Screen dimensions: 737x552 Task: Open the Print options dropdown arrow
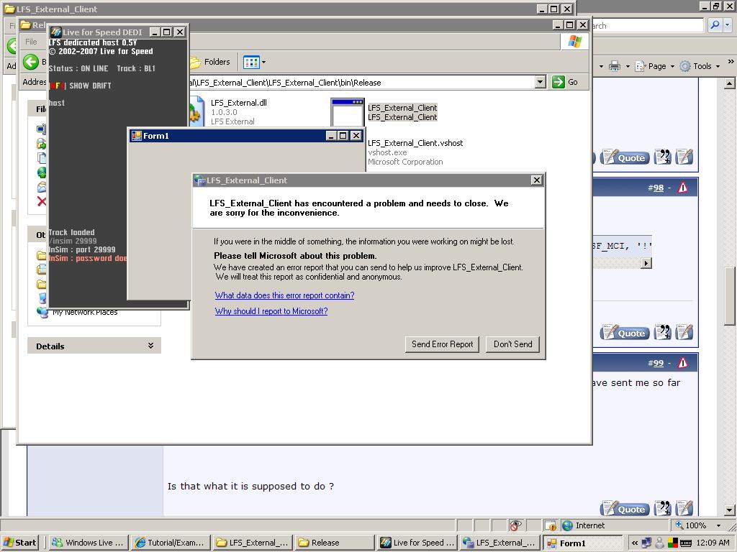click(x=628, y=67)
